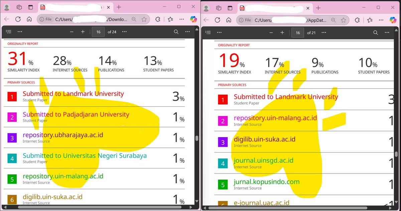Click "journal.uinsgd.ac.id" in right report
The image size is (401, 211).
click(x=264, y=161)
